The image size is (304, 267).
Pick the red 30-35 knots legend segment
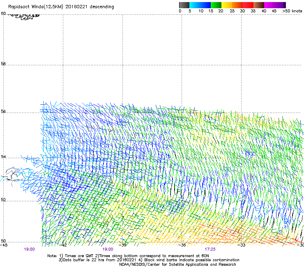(248, 5)
